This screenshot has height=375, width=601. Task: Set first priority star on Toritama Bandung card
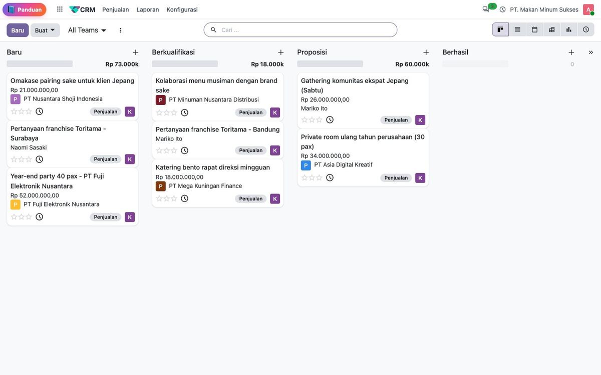point(159,150)
